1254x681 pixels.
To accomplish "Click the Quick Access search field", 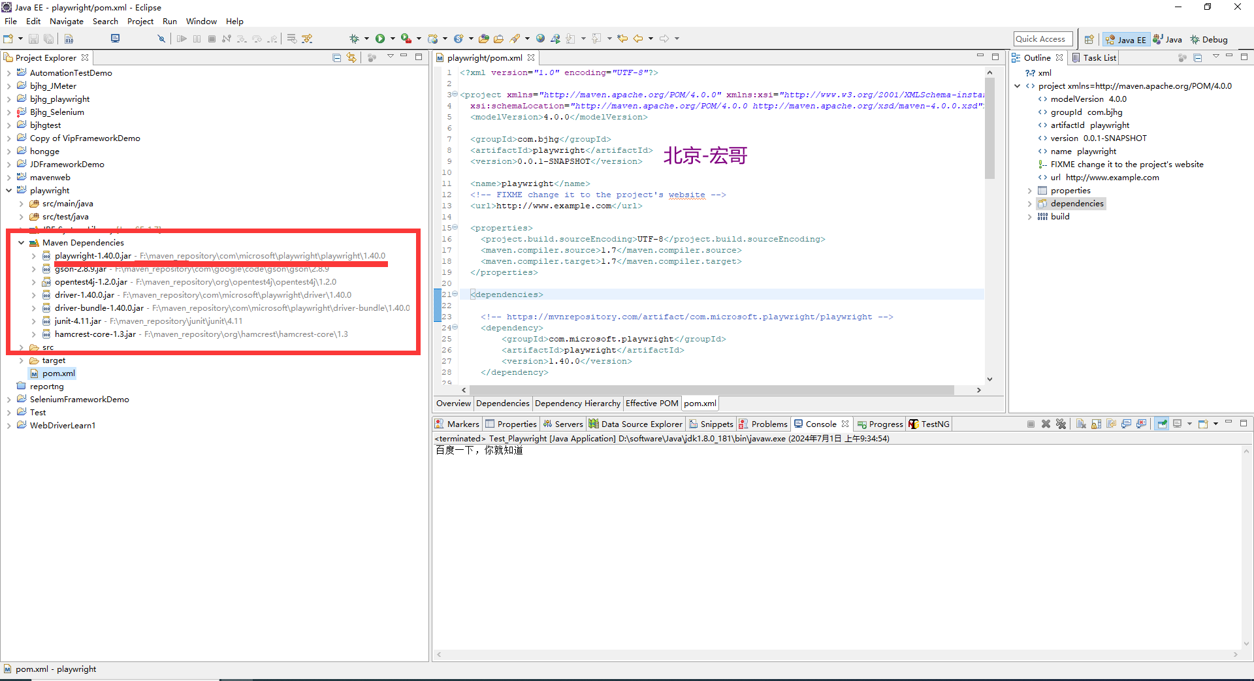I will (x=1043, y=39).
